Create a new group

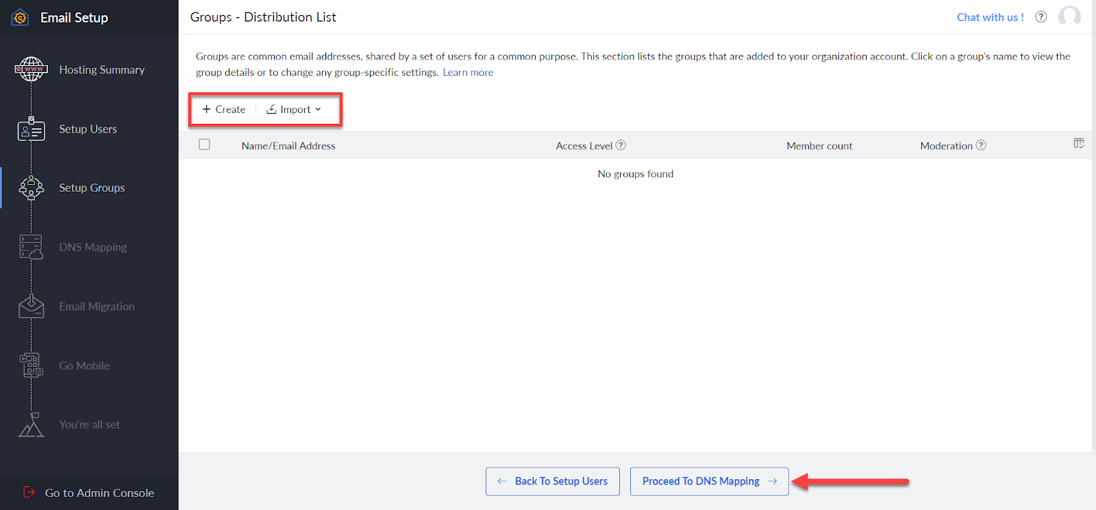tap(224, 110)
